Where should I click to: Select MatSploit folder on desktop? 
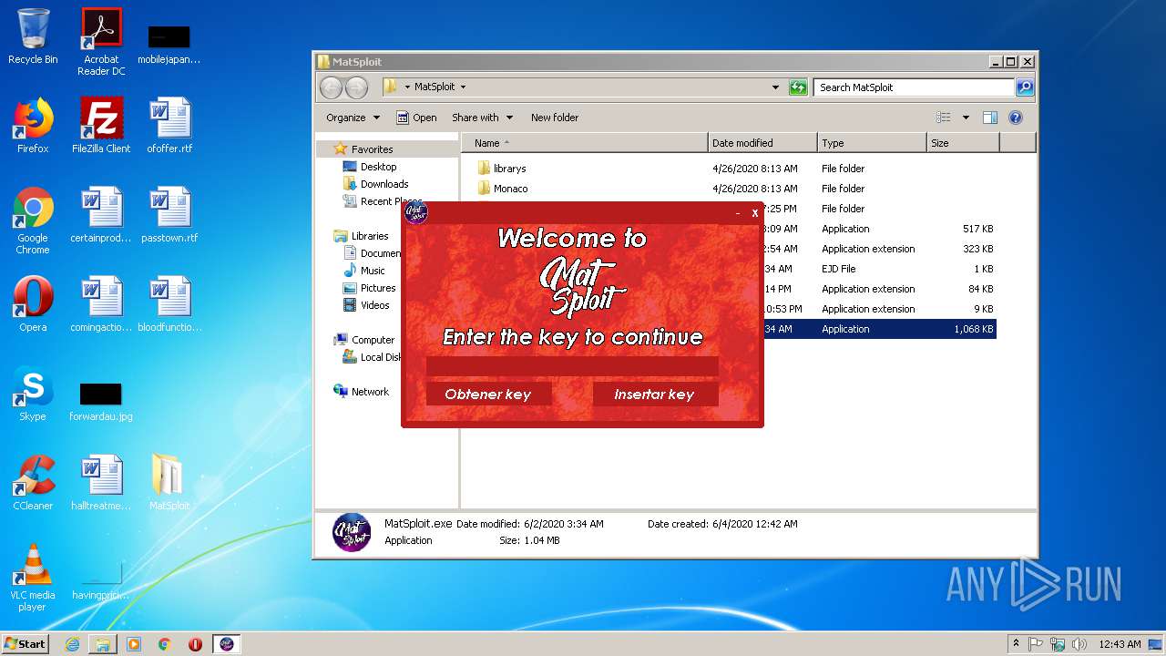(x=169, y=483)
